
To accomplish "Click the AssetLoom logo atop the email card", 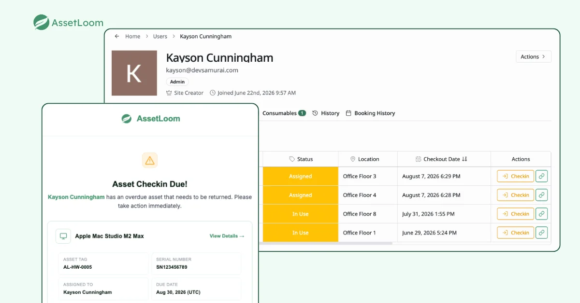I will tap(150, 118).
